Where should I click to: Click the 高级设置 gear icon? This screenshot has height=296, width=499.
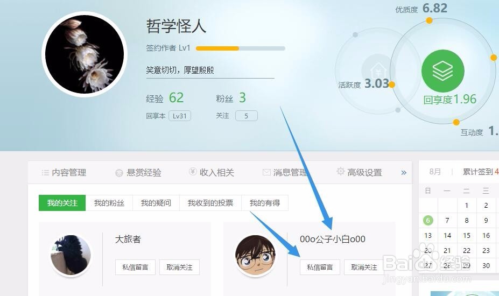point(341,171)
